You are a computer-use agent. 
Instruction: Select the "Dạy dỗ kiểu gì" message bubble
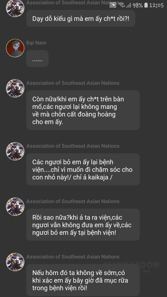81,19
